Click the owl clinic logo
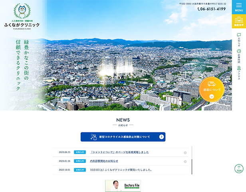 point(22,11)
